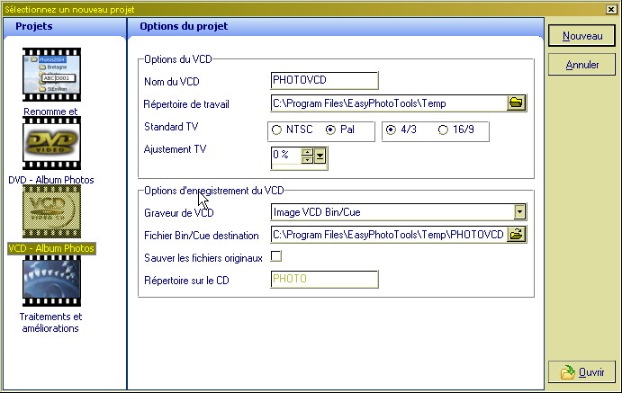Open the Graveur de VCD dropdown
622x393 pixels.
(519, 212)
